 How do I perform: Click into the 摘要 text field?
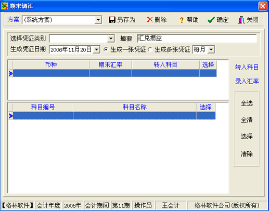coord(197,38)
